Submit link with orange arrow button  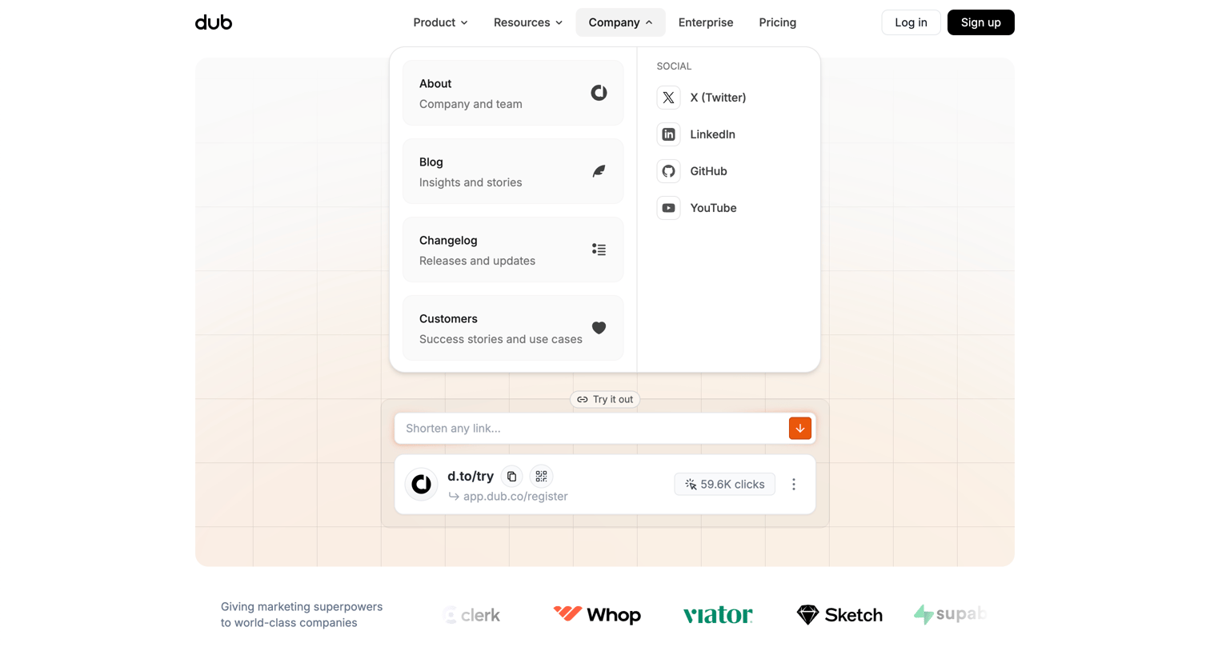tap(800, 429)
